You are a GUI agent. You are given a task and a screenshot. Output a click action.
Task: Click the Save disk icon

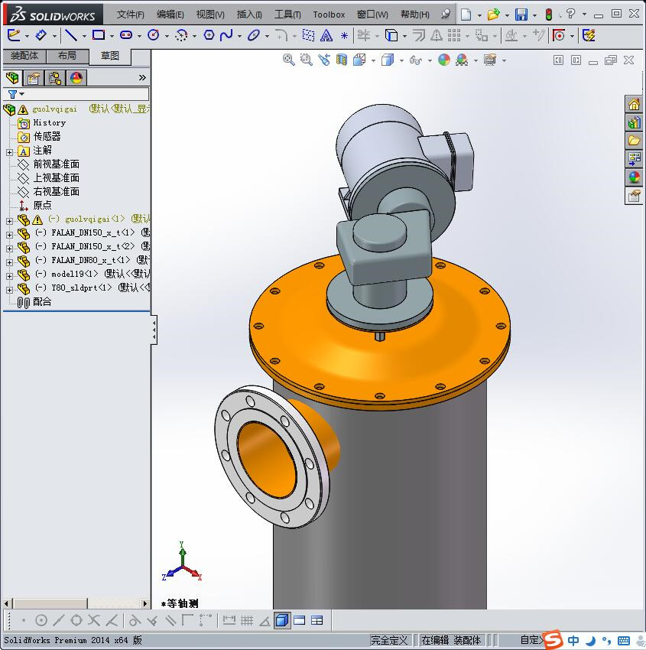(521, 15)
